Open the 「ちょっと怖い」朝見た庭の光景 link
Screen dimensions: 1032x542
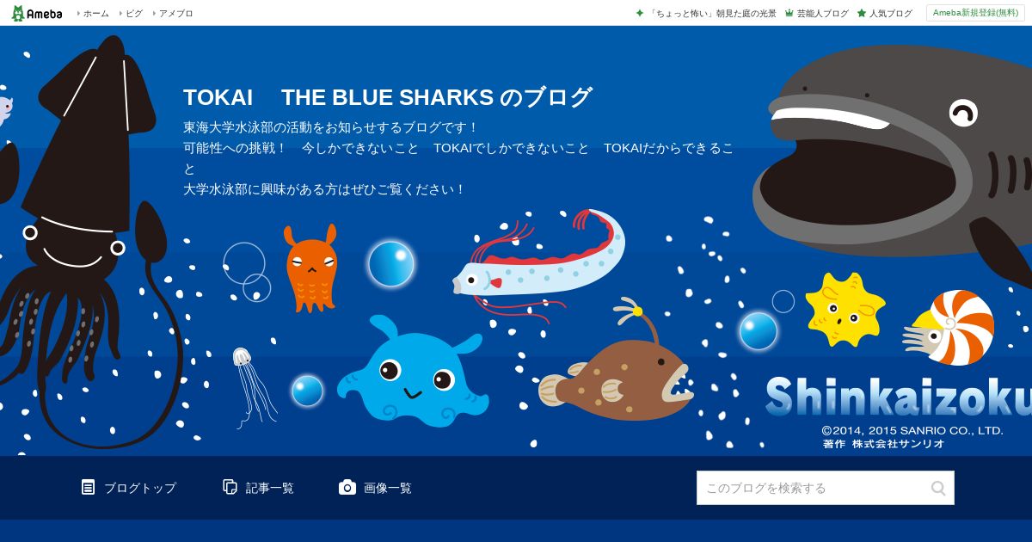coord(713,13)
